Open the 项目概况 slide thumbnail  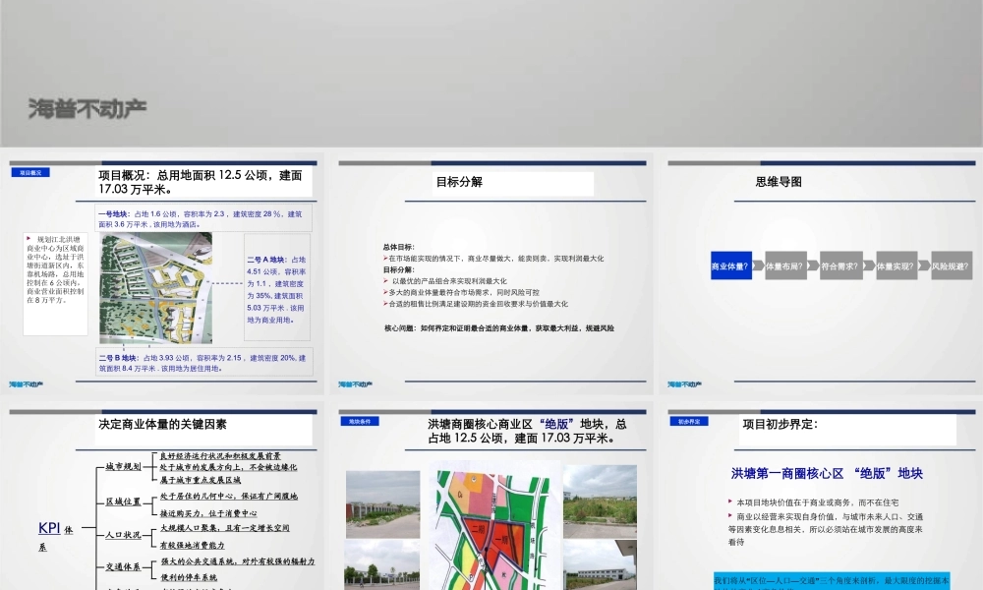coord(162,273)
